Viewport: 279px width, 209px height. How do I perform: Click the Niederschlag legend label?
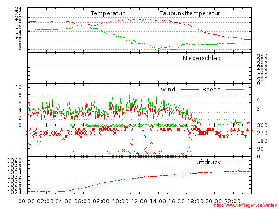201,58
